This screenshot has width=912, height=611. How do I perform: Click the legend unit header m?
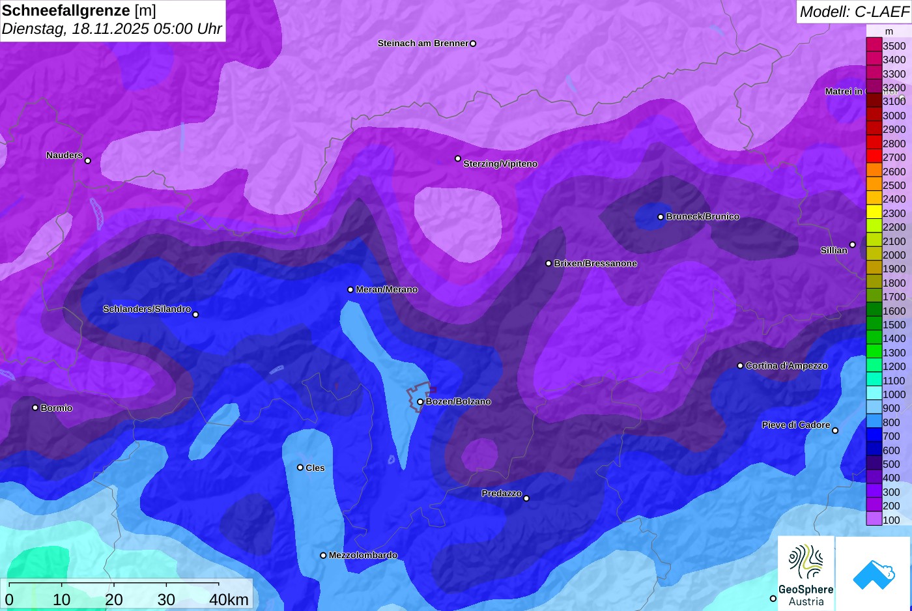(889, 31)
